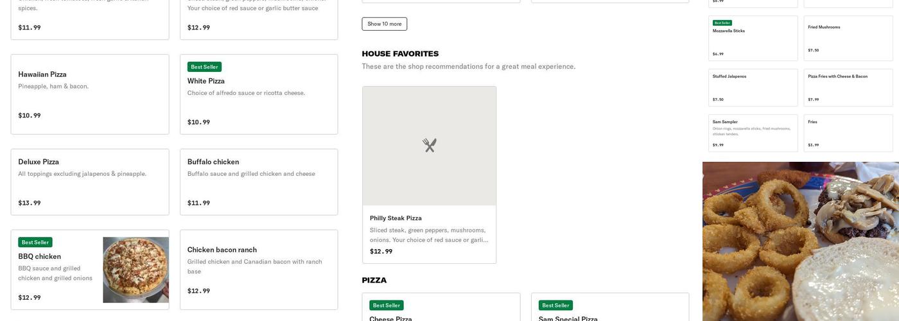Screen dimensions: 899x321
Task: Select the Hawaiian Pizza menu item
Action: tap(90, 94)
